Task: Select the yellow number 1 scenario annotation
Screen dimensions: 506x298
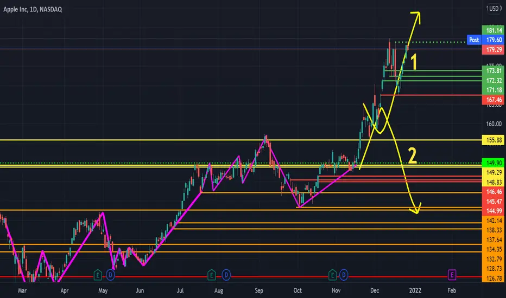Action: click(413, 62)
